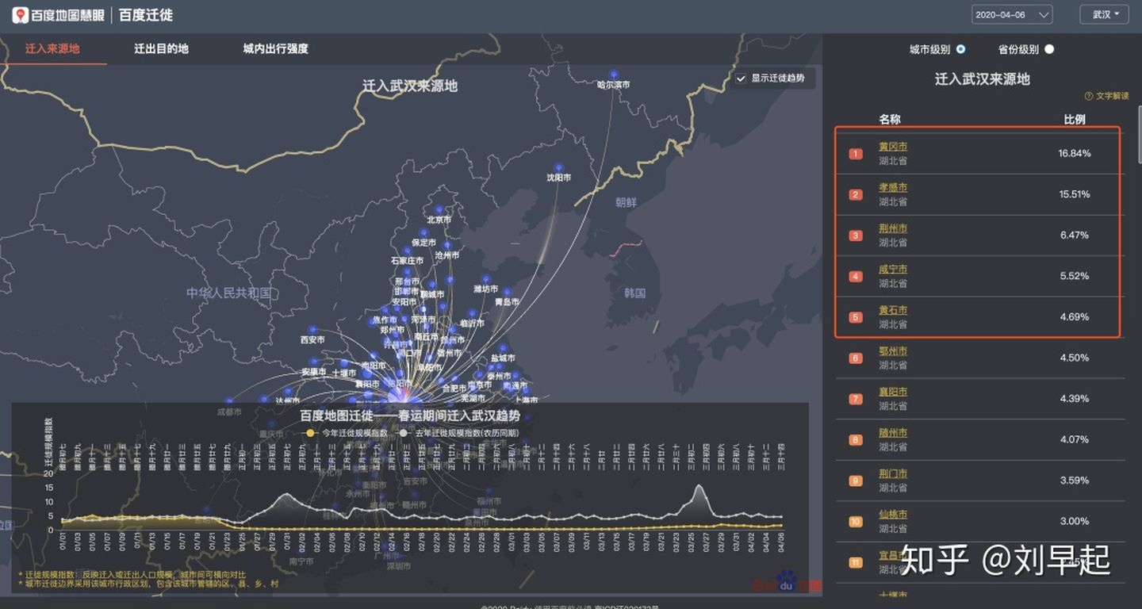Screen dimensions: 1142x609
Task: Select the 临沂市 marker dot on the map
Action: click(x=472, y=314)
